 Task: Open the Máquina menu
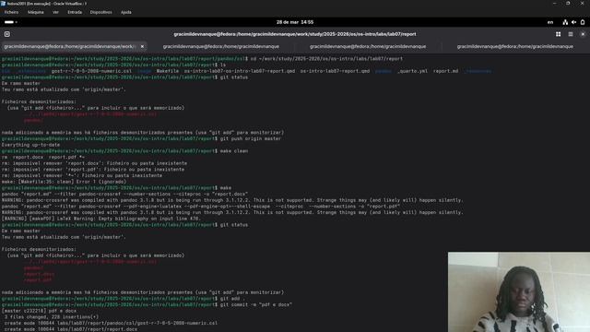36,12
